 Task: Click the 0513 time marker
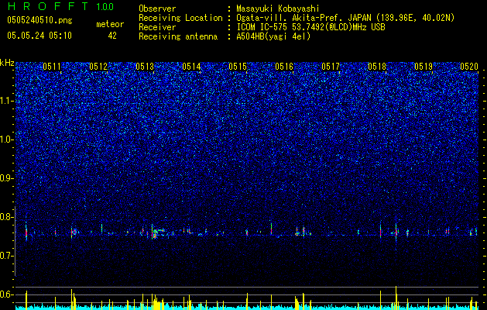click(x=145, y=67)
